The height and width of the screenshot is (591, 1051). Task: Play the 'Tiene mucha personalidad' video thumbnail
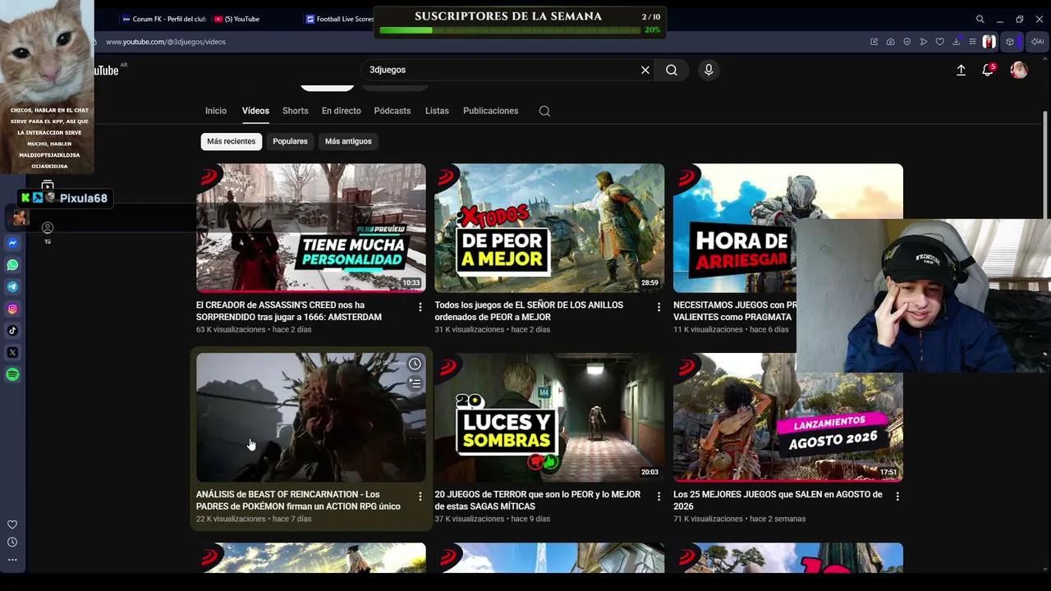(311, 228)
